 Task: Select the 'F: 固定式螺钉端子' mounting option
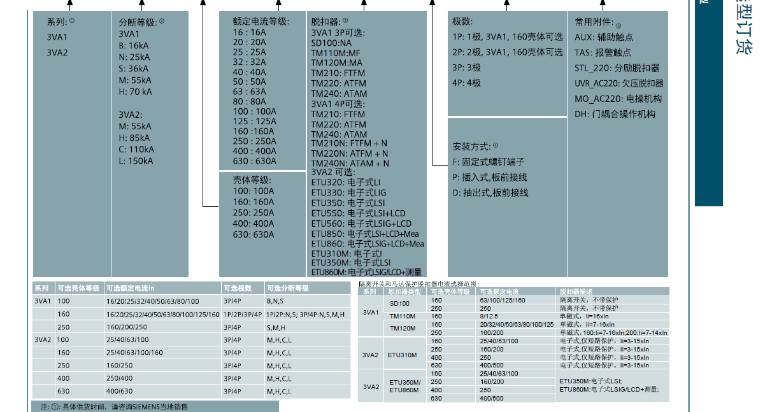pos(489,162)
